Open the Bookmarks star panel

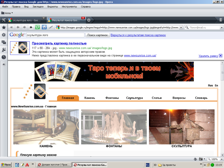coord(4,27)
